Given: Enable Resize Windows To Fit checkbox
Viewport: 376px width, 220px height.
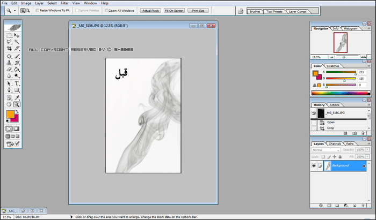Looking at the screenshot, I should click(38, 11).
